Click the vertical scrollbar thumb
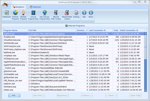150x101 pixels. (x=146, y=47)
